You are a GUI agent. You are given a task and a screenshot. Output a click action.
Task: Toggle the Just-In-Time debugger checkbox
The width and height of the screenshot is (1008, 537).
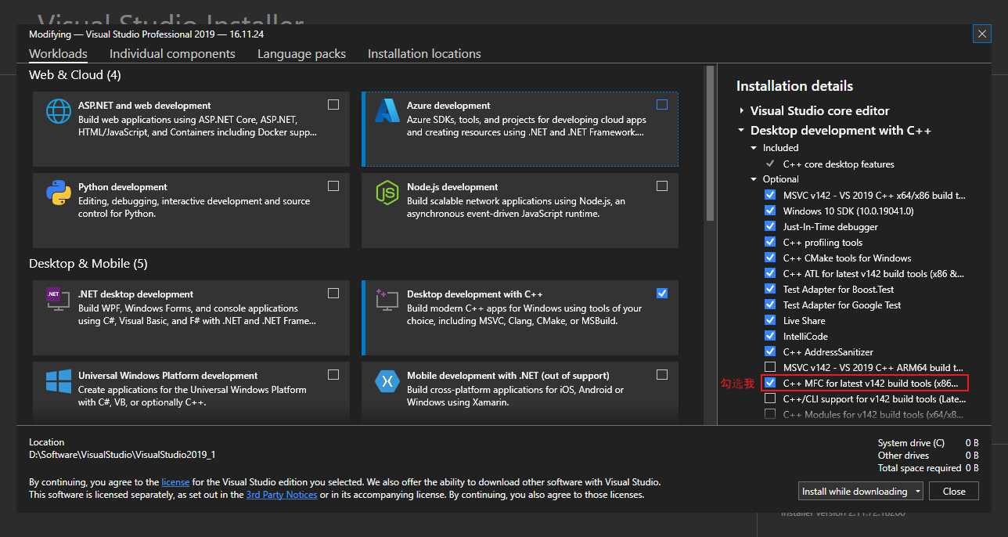(770, 226)
